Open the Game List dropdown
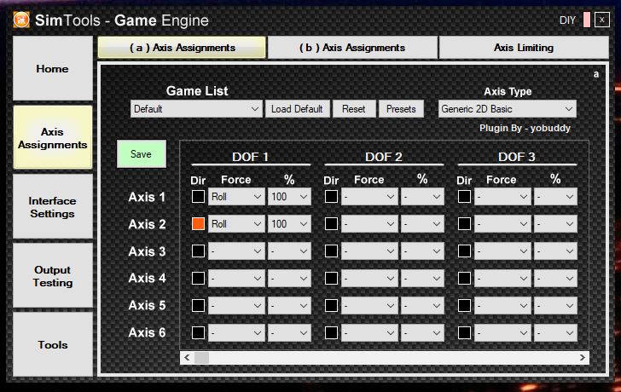Image resolution: width=621 pixels, height=392 pixels. tap(196, 109)
